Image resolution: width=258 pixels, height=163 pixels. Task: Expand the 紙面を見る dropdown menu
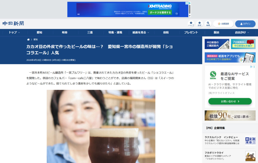(141, 33)
